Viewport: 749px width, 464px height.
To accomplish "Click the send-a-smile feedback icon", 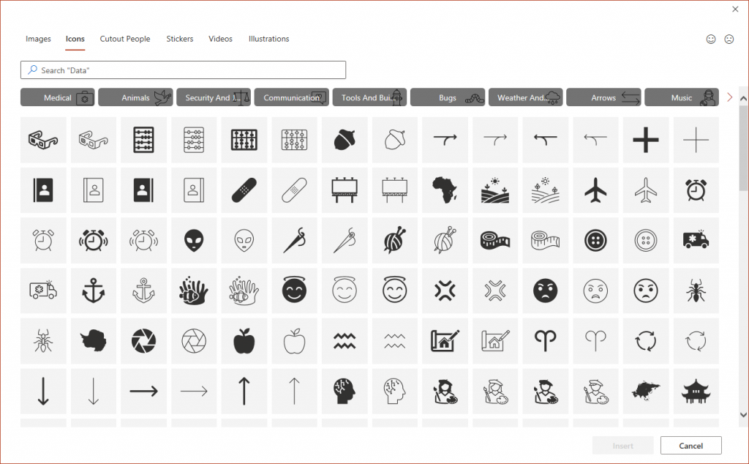I will (x=711, y=39).
